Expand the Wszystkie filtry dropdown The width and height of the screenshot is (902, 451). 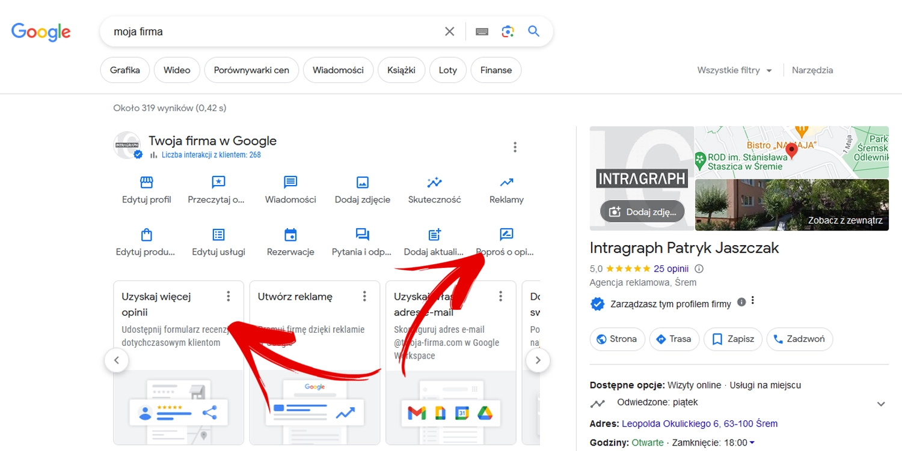pos(734,70)
